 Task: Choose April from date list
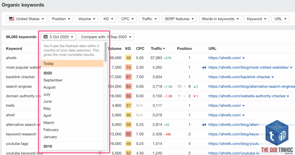tap(47, 116)
